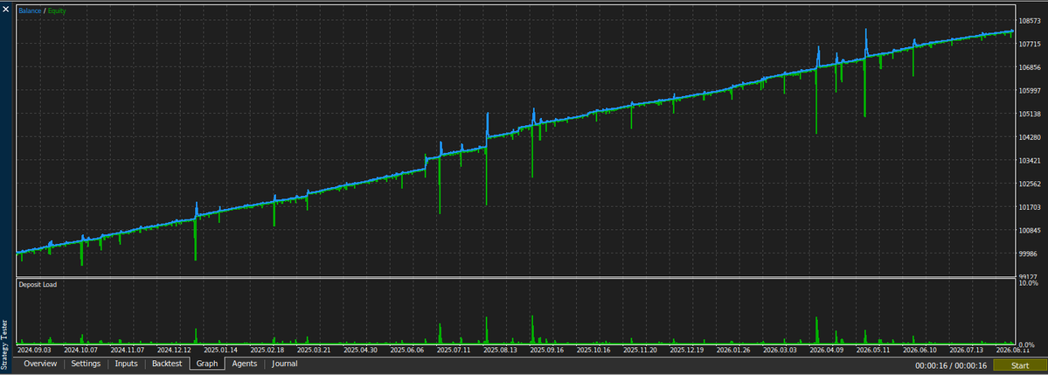Viewport: 1048px width, 375px height.
Task: Click the vertical Strategy Tester title
Action: click(x=6, y=344)
